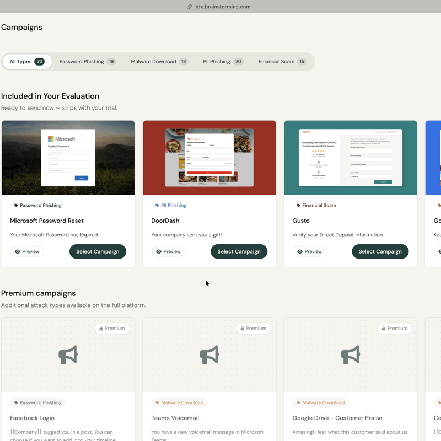Click the tag icon on Facebook Login's Password Phishing label
Screen dimensions: 441x441
16,402
